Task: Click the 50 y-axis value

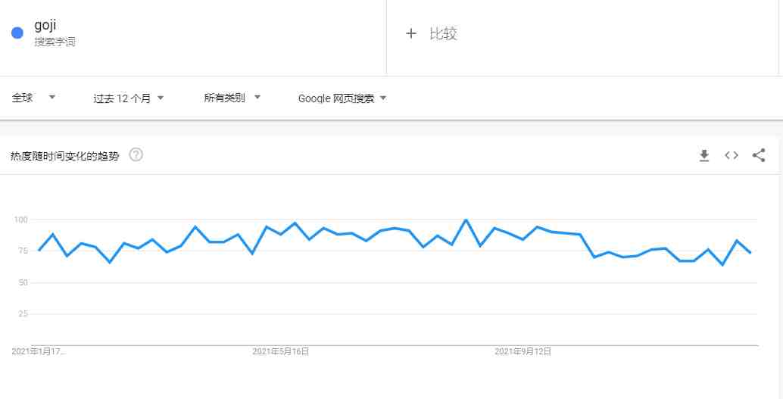Action: pyautogui.click(x=23, y=282)
